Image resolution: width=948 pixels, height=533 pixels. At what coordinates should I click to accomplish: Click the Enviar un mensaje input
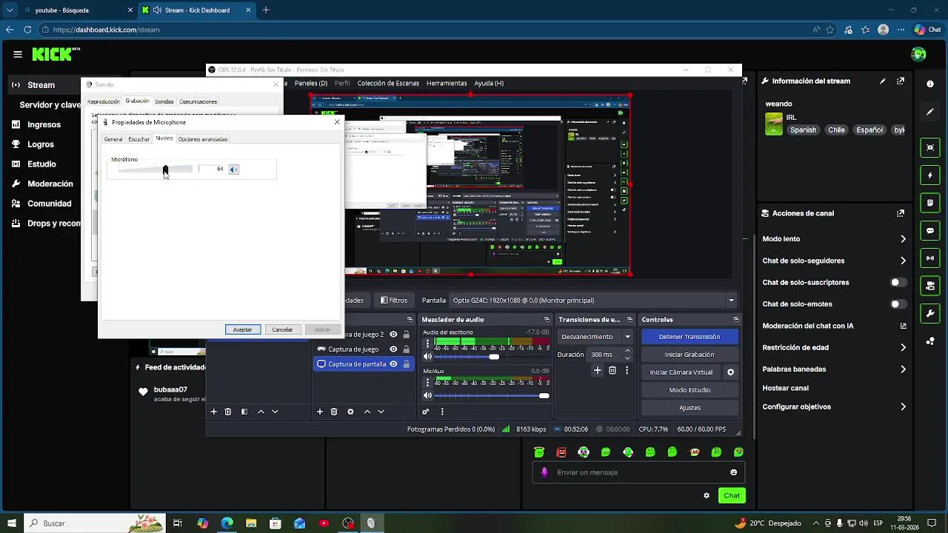tap(638, 472)
